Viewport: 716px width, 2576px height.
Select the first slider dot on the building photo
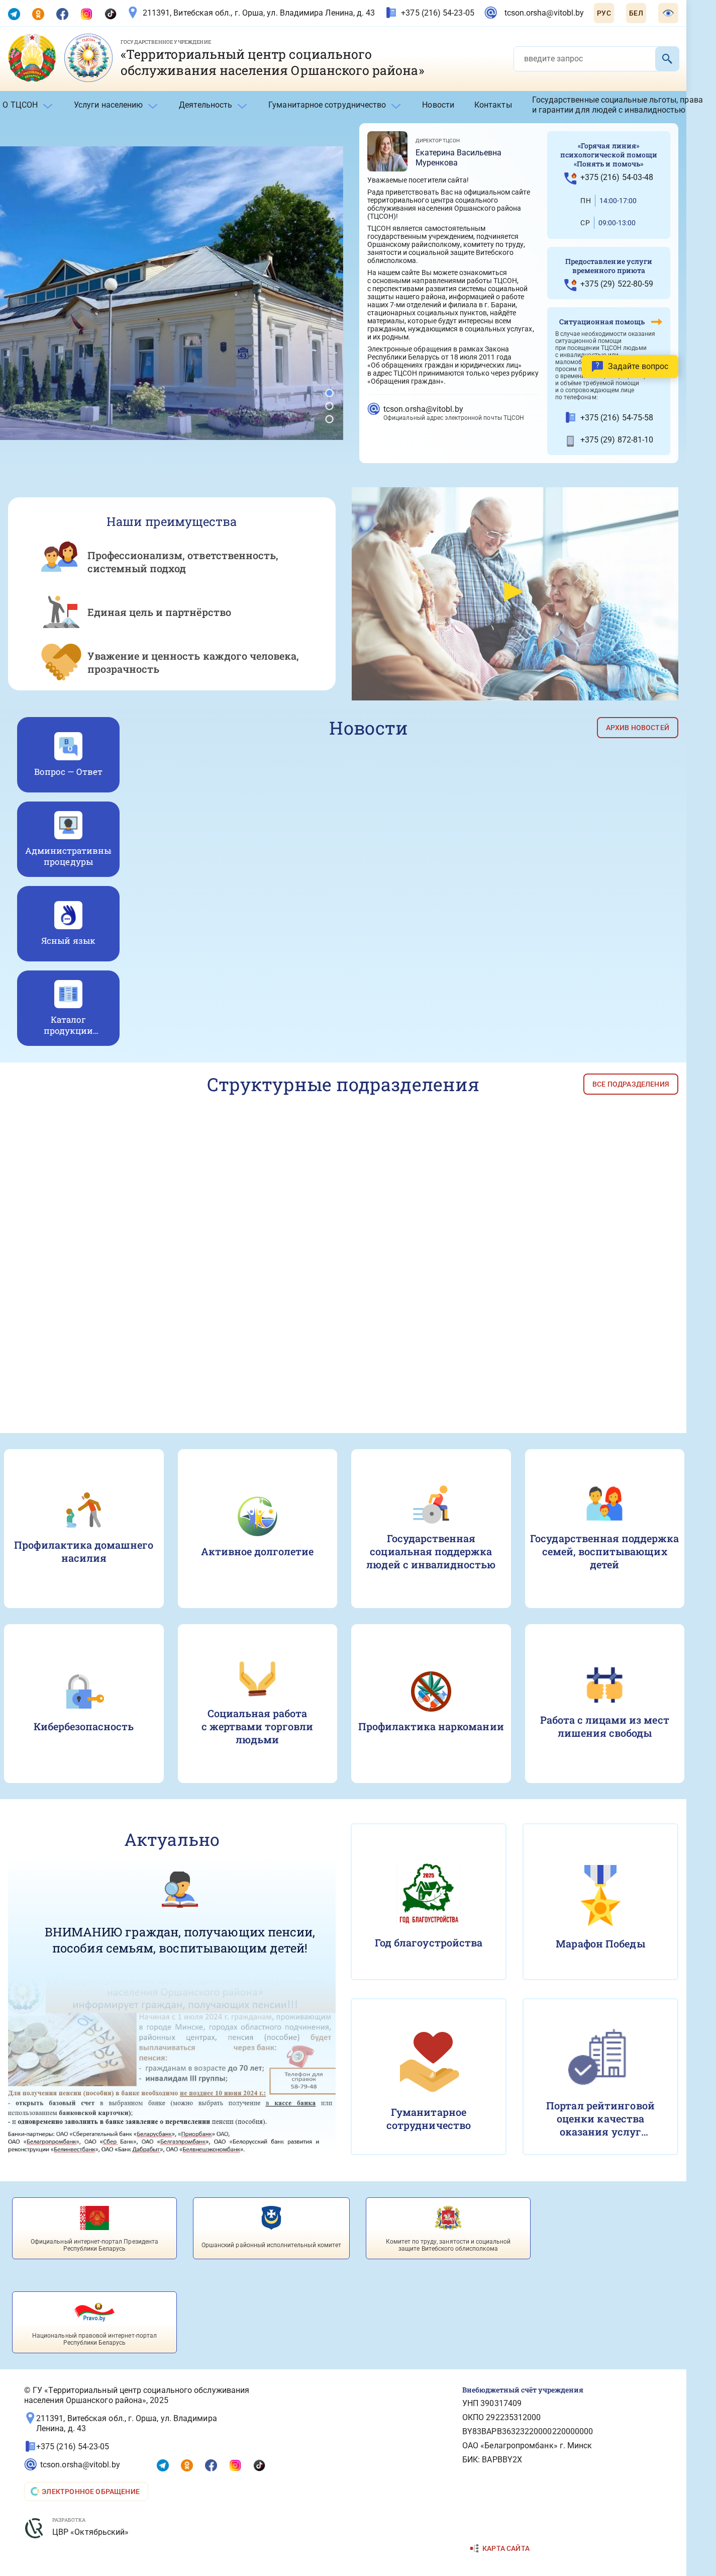click(330, 393)
